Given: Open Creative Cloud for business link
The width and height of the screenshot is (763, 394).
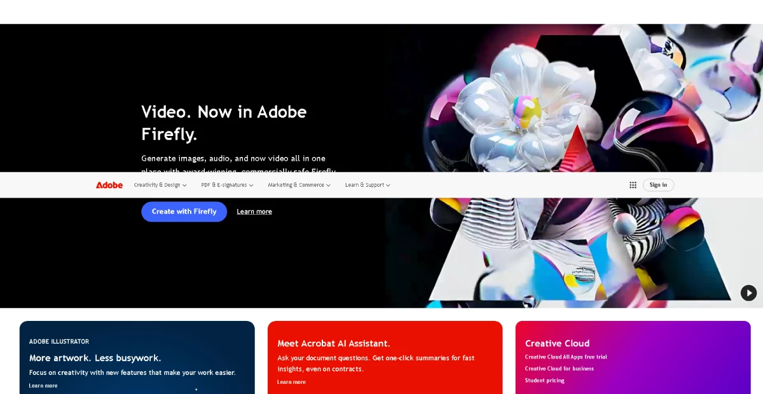Looking at the screenshot, I should (560, 369).
